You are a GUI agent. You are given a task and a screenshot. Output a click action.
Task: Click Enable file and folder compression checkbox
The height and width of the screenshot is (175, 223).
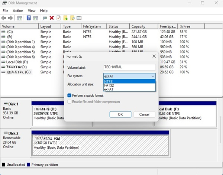[x=69, y=102]
